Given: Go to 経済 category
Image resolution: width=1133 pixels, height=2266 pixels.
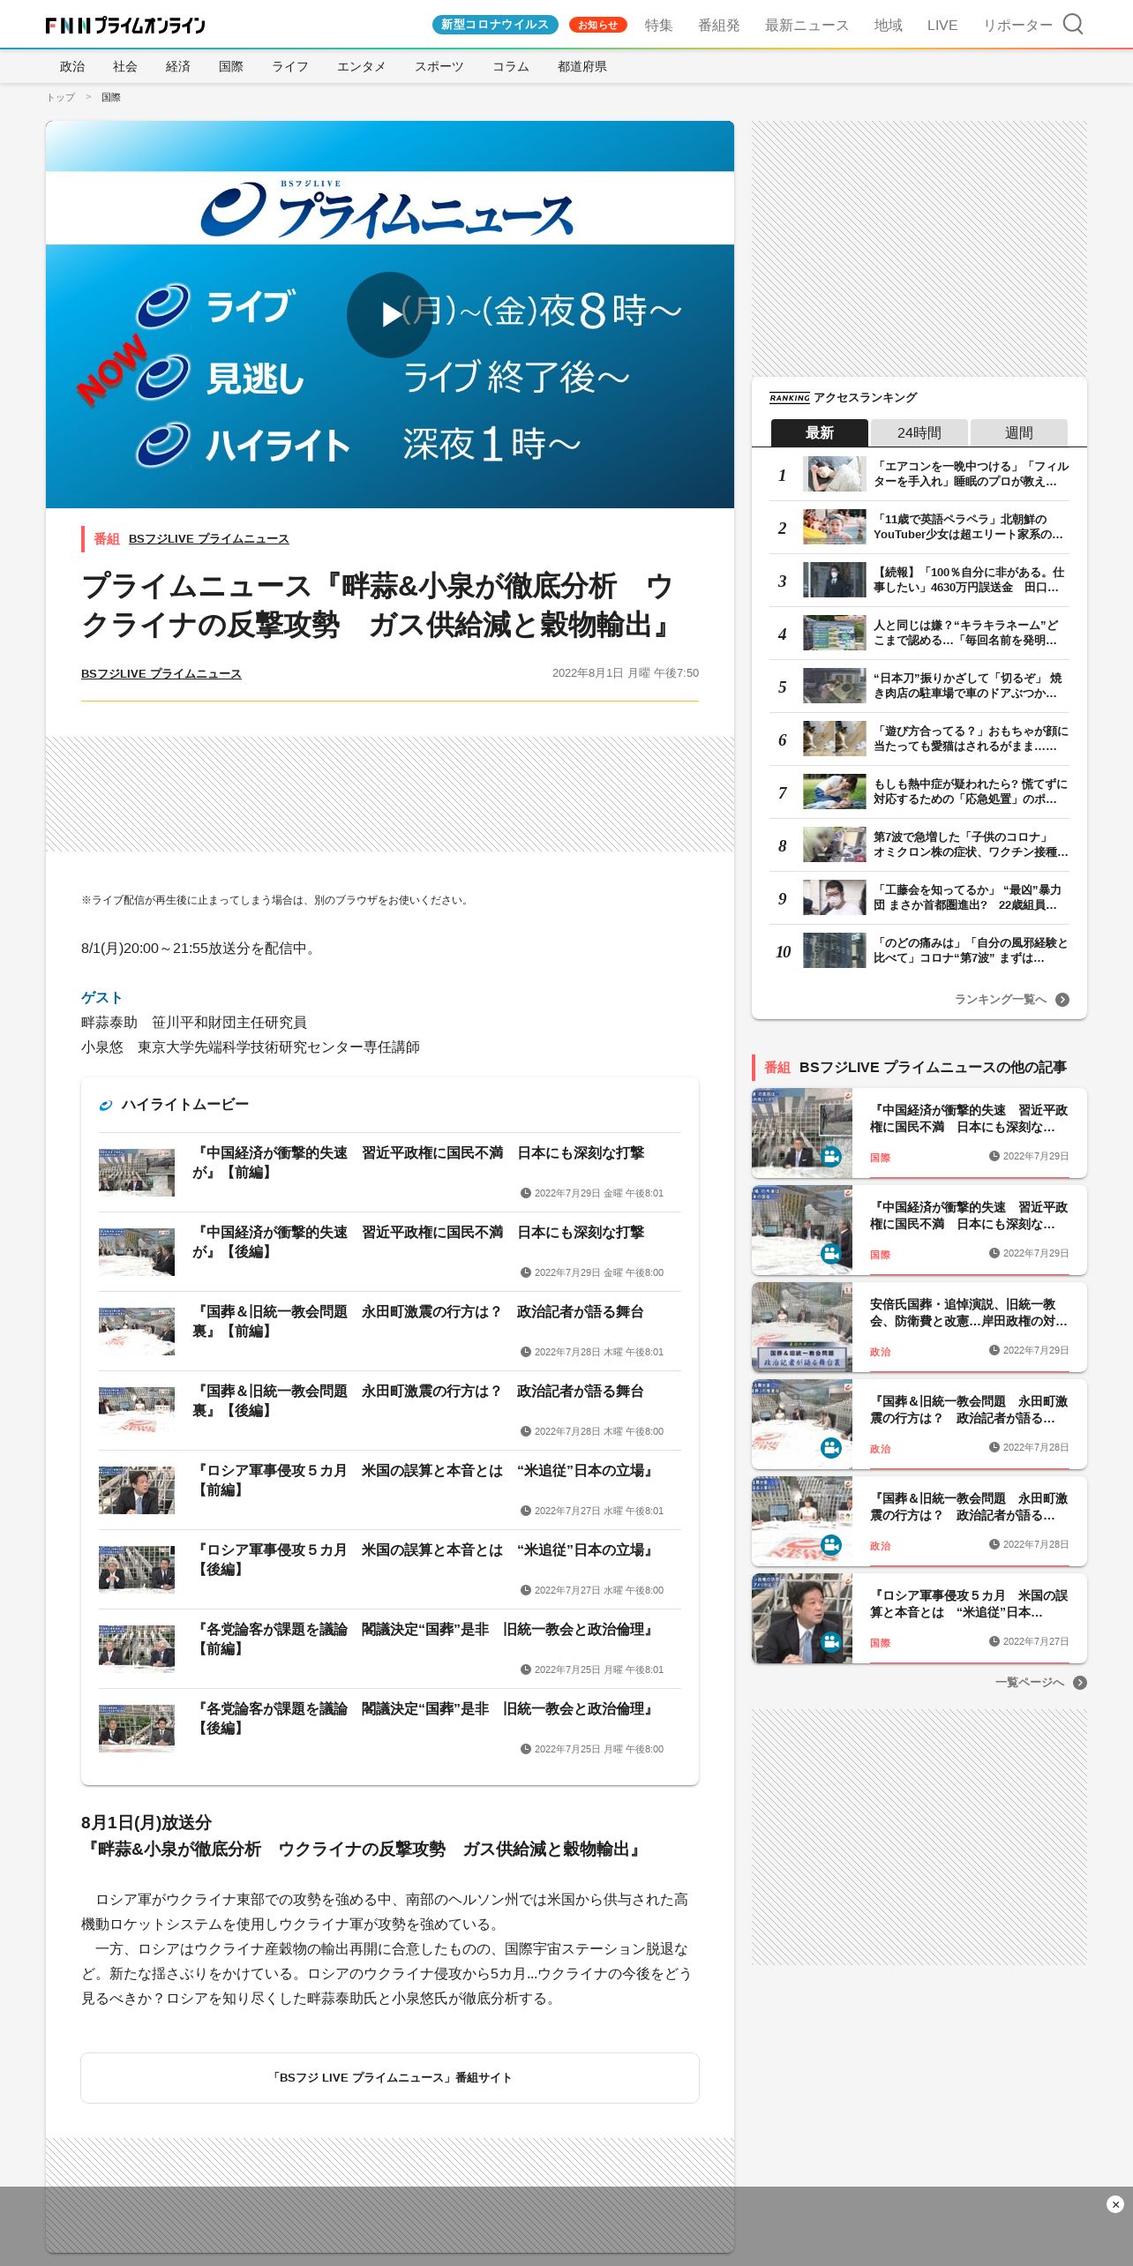Looking at the screenshot, I should pos(178,66).
